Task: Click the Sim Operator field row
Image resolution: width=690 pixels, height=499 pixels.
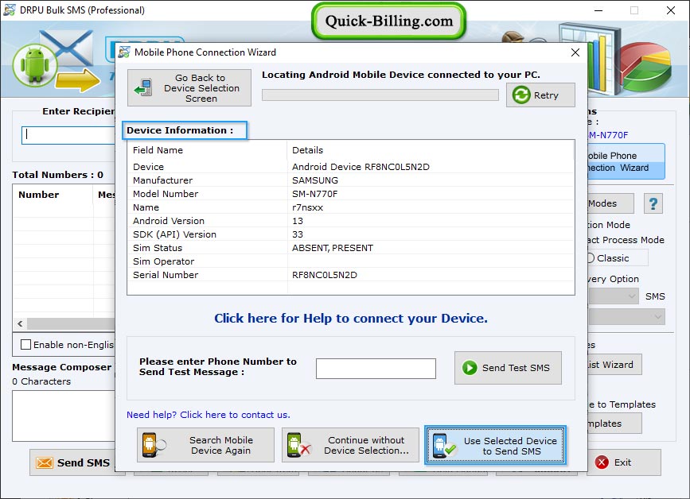Action: (351, 261)
